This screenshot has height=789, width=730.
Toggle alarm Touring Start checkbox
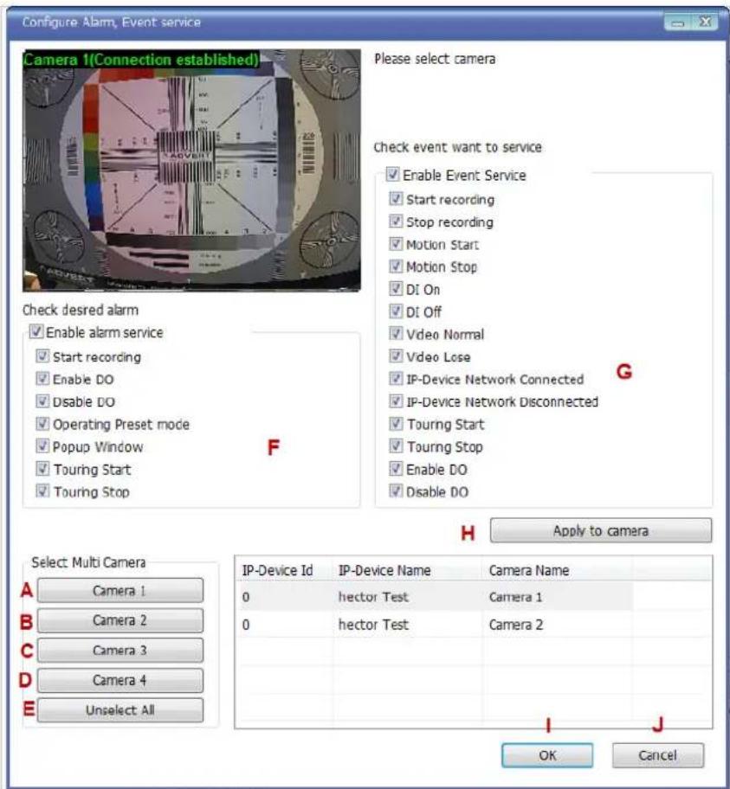(x=42, y=469)
